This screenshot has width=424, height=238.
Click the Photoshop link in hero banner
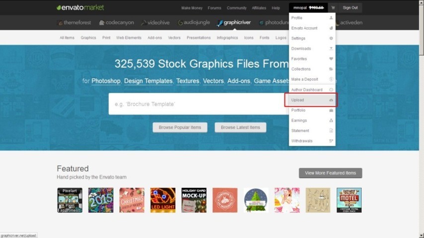point(106,81)
